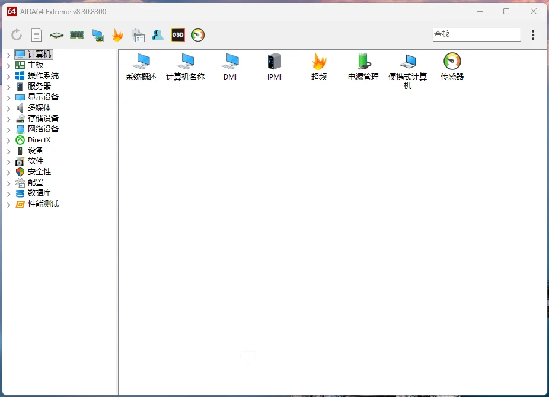Image resolution: width=549 pixels, height=397 pixels.
Task: Open the memory benchmark RAM toolbar icon
Action: [x=76, y=34]
